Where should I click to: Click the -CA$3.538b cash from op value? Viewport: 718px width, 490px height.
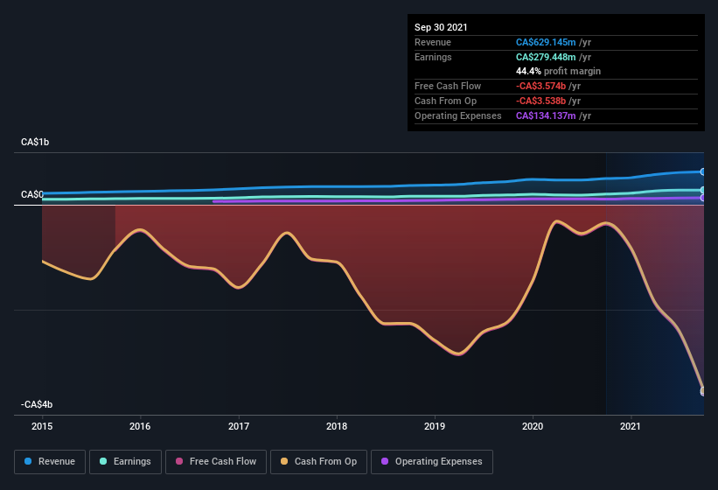point(540,101)
